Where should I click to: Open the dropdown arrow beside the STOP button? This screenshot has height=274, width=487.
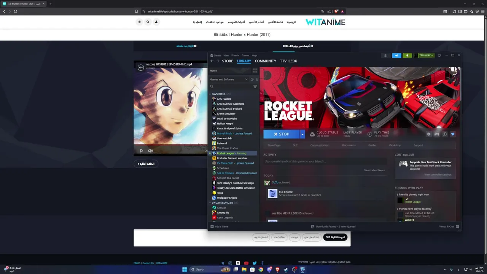pyautogui.click(x=302, y=134)
